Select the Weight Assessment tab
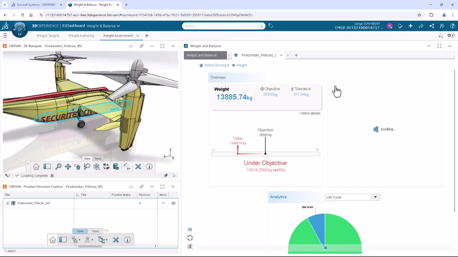The height and width of the screenshot is (257, 458). point(118,36)
